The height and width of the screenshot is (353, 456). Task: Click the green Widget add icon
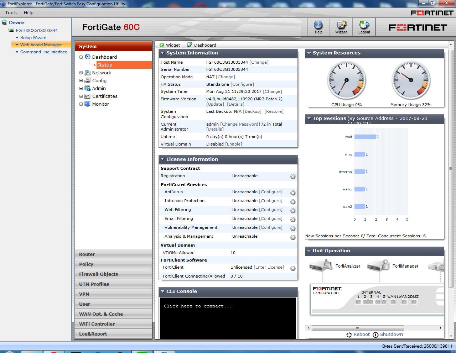[162, 45]
